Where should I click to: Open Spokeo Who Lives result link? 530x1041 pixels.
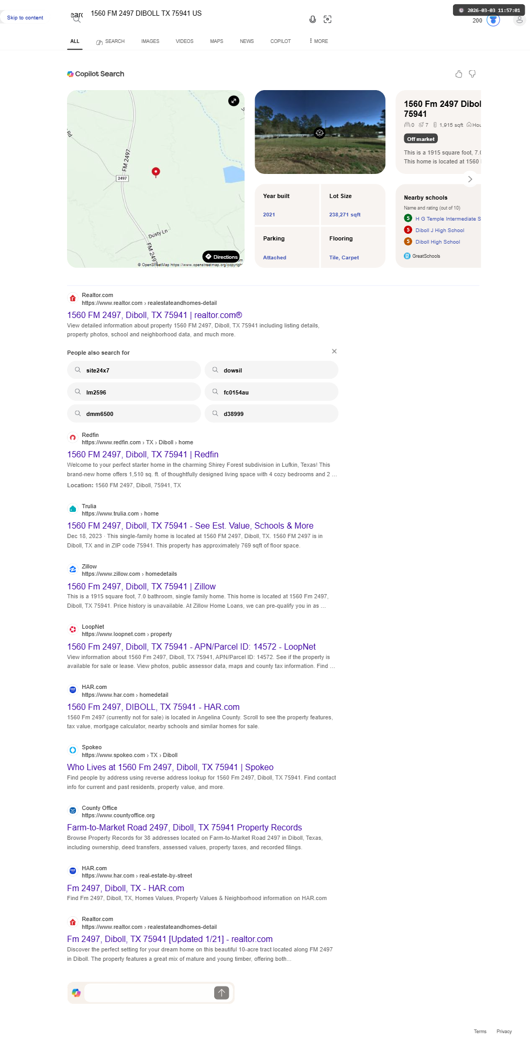(170, 768)
